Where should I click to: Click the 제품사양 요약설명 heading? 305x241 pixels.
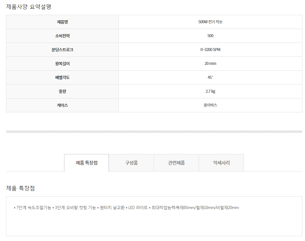coord(29,7)
